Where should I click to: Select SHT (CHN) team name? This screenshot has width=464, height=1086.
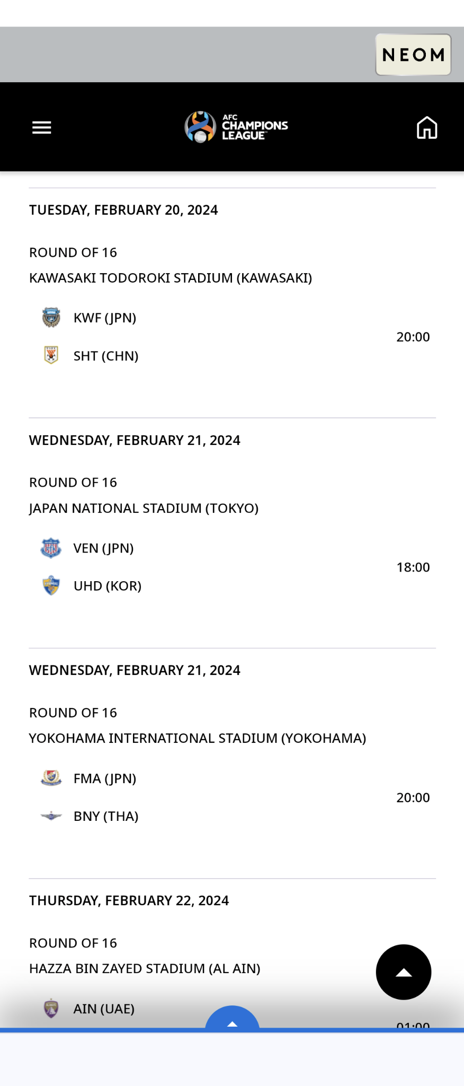tap(106, 356)
